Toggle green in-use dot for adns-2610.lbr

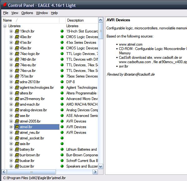coord(62,82)
